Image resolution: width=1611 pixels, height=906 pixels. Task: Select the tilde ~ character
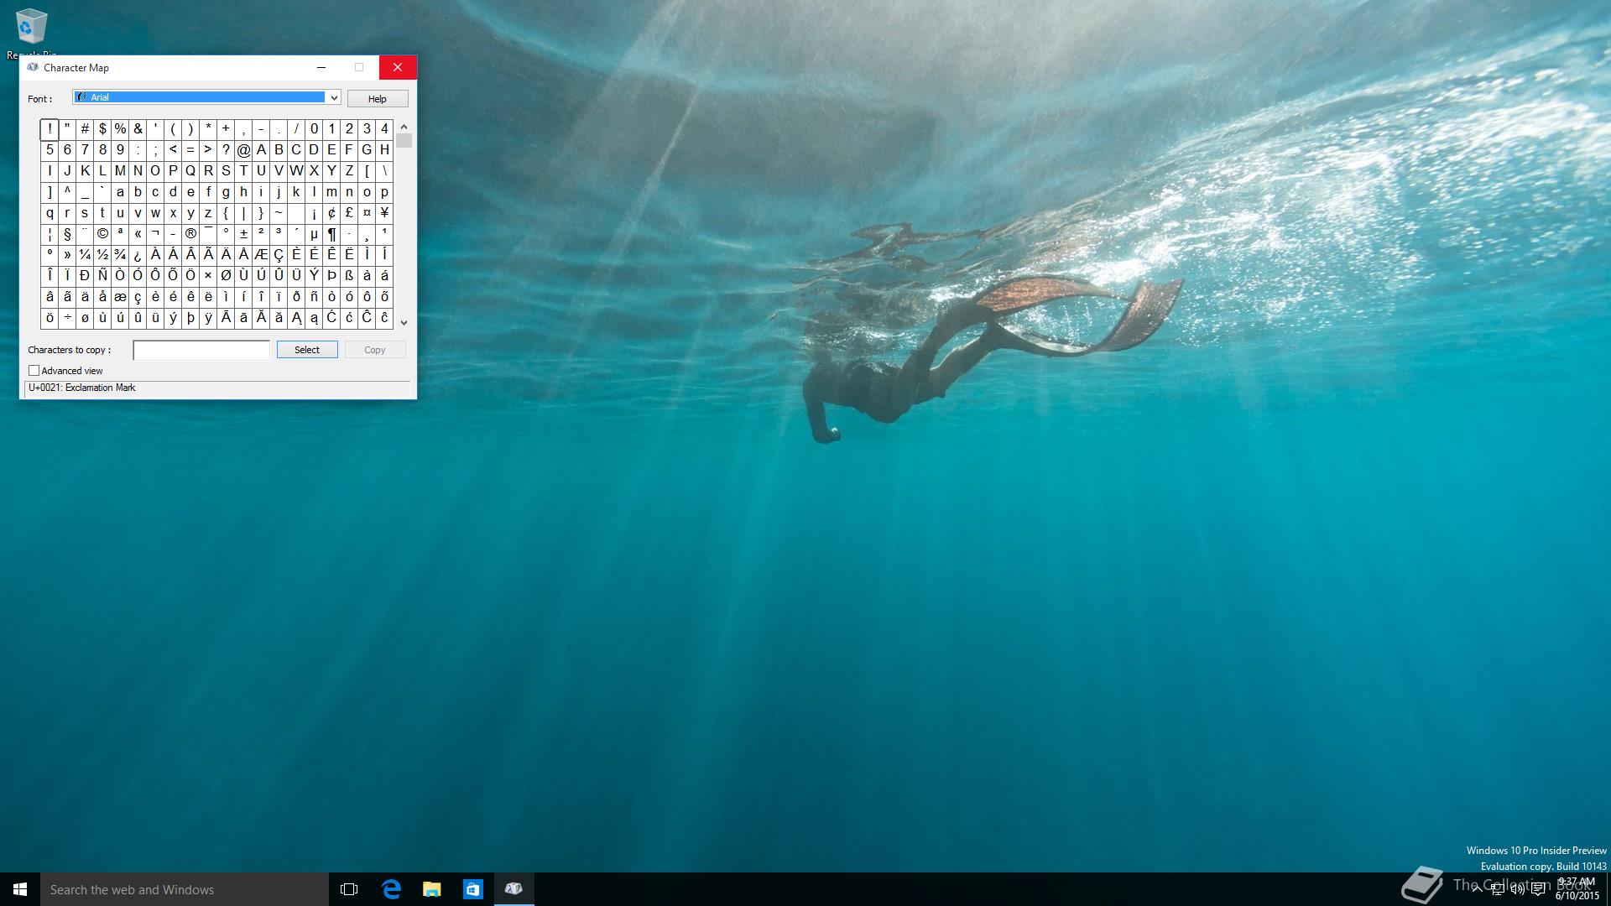coord(279,213)
